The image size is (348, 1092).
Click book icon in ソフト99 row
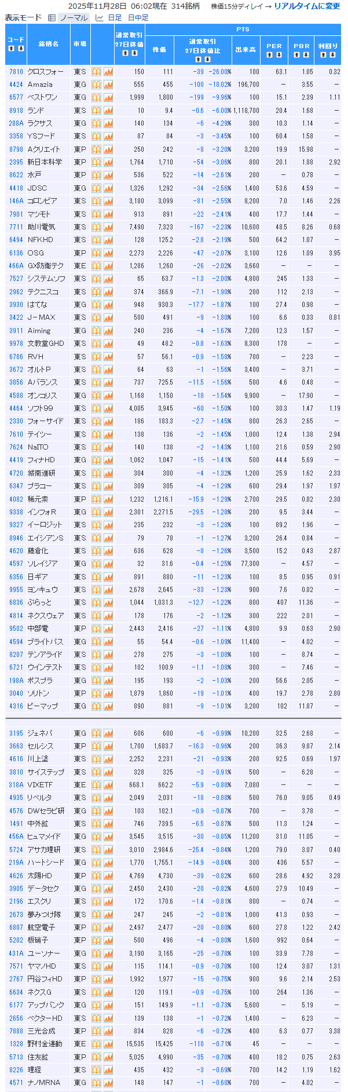[96, 408]
